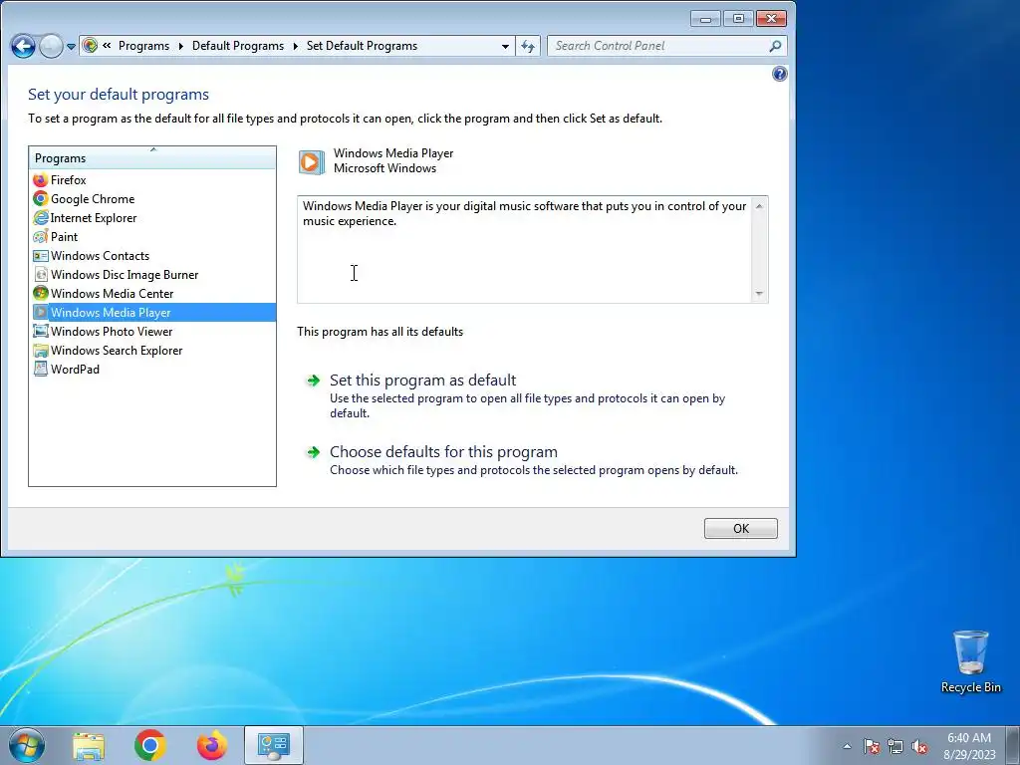
Task: Click the description box scroll down arrow
Action: pos(758,294)
